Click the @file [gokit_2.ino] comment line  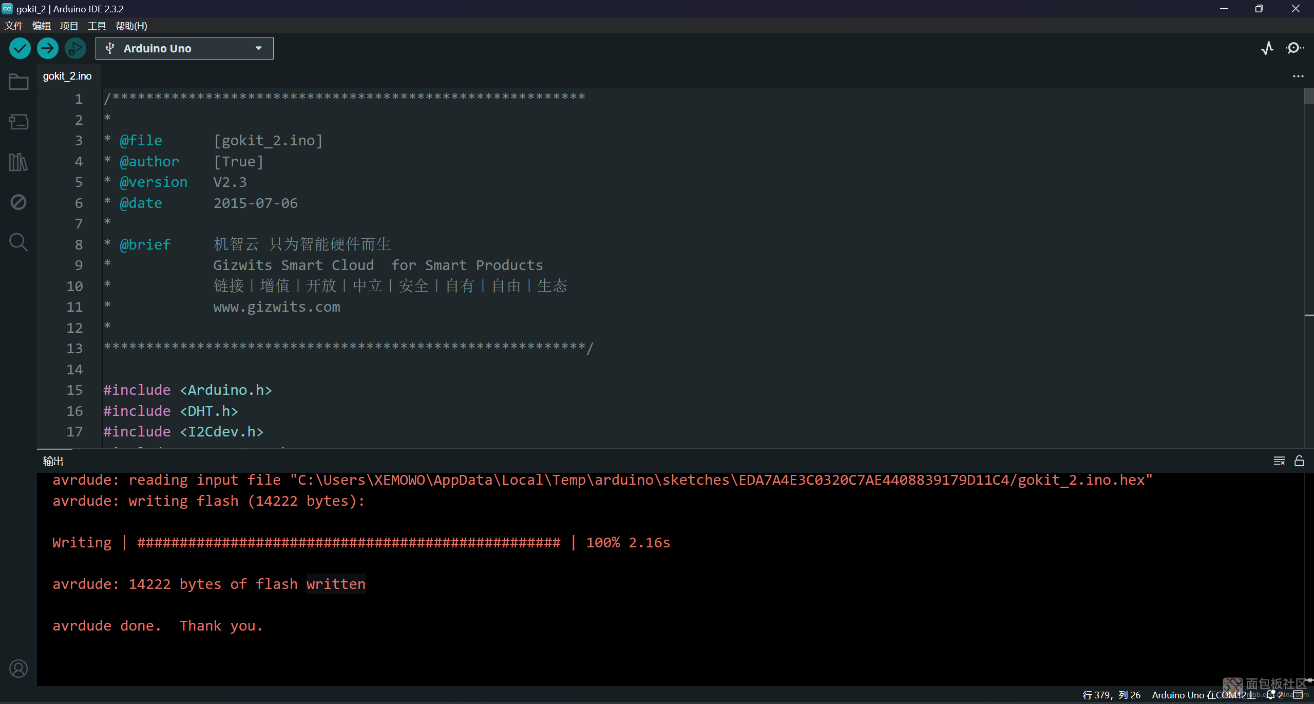[213, 140]
